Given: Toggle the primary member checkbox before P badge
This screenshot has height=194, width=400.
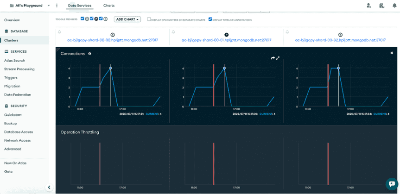Looking at the screenshot, I should 92,19.
